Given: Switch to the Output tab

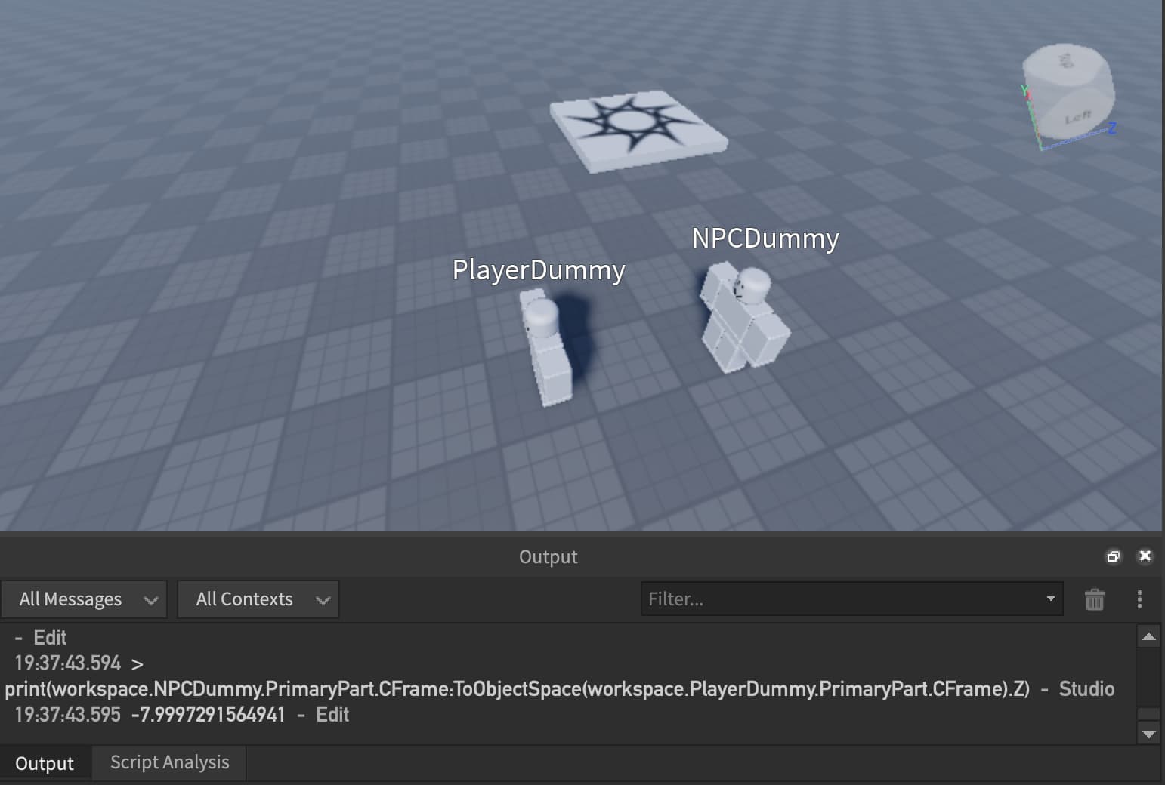Looking at the screenshot, I should point(45,763).
